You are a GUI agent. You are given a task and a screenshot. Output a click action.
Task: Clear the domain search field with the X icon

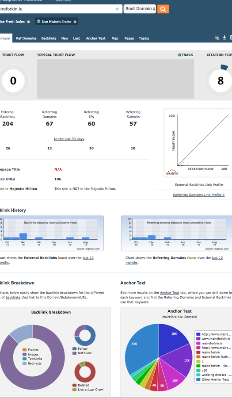(x=117, y=9)
